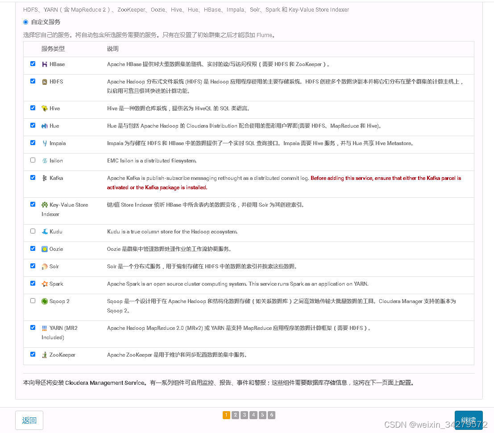Viewport: 494px width, 433px height.
Task: Click the Hive bee icon
Action: tap(45, 108)
